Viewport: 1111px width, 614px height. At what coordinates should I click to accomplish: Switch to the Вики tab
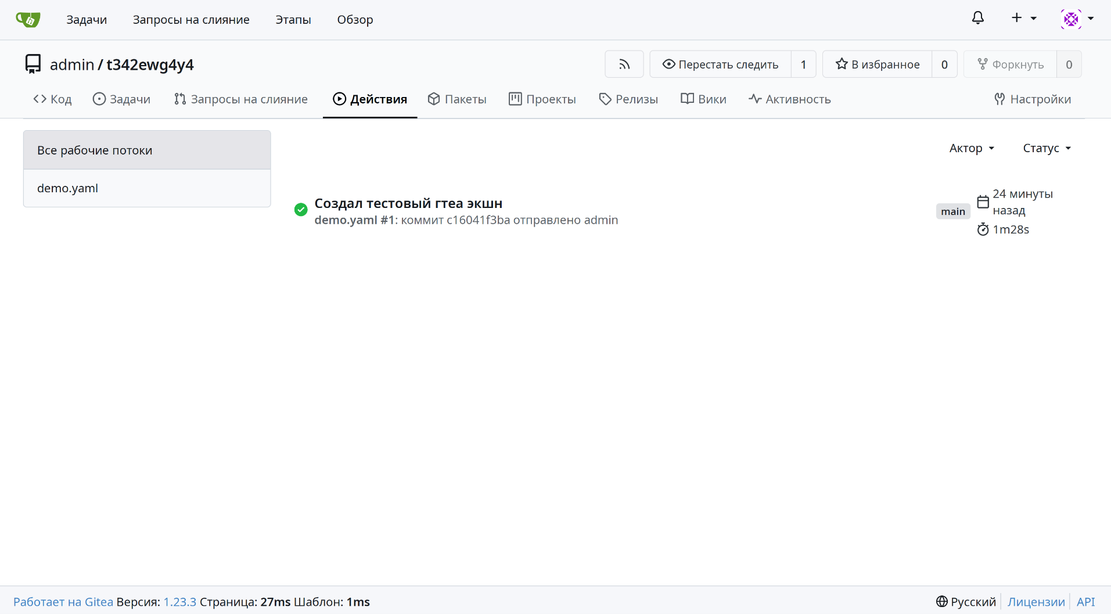703,99
